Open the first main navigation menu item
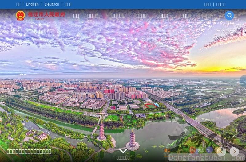The image size is (246, 162). 76,16
